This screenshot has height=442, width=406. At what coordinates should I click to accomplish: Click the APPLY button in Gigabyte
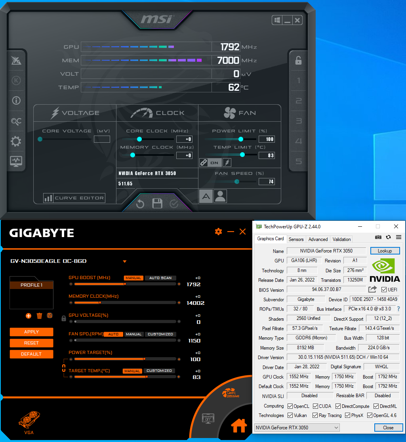32,332
